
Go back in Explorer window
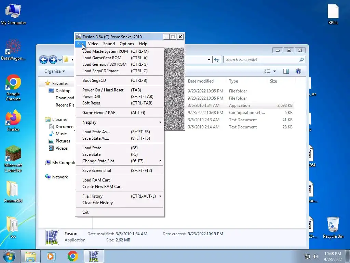pyautogui.click(x=43, y=60)
